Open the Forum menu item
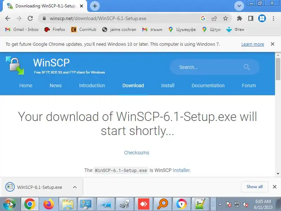Screen dimensions: 281x211 (249, 85)
